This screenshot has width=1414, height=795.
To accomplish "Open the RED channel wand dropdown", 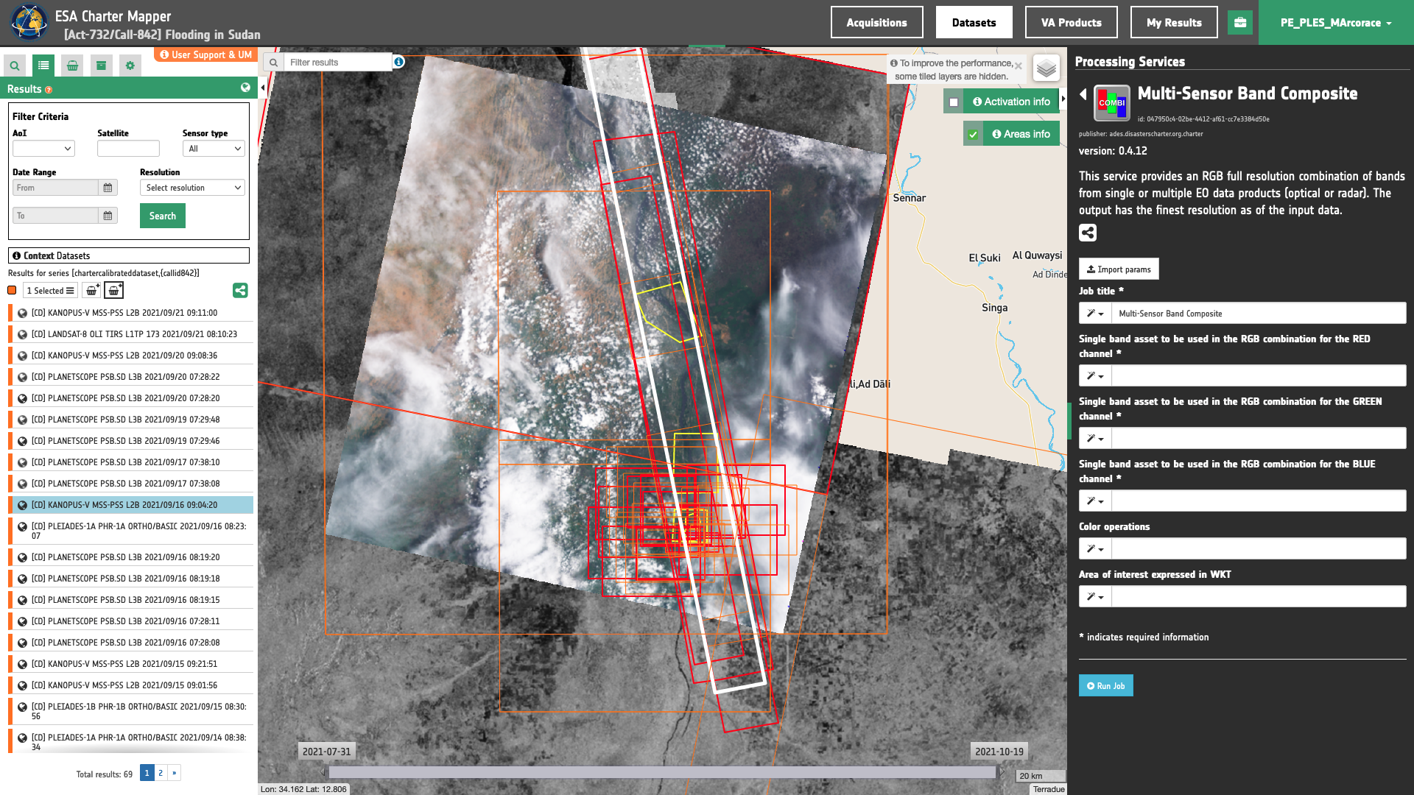I will [1095, 376].
